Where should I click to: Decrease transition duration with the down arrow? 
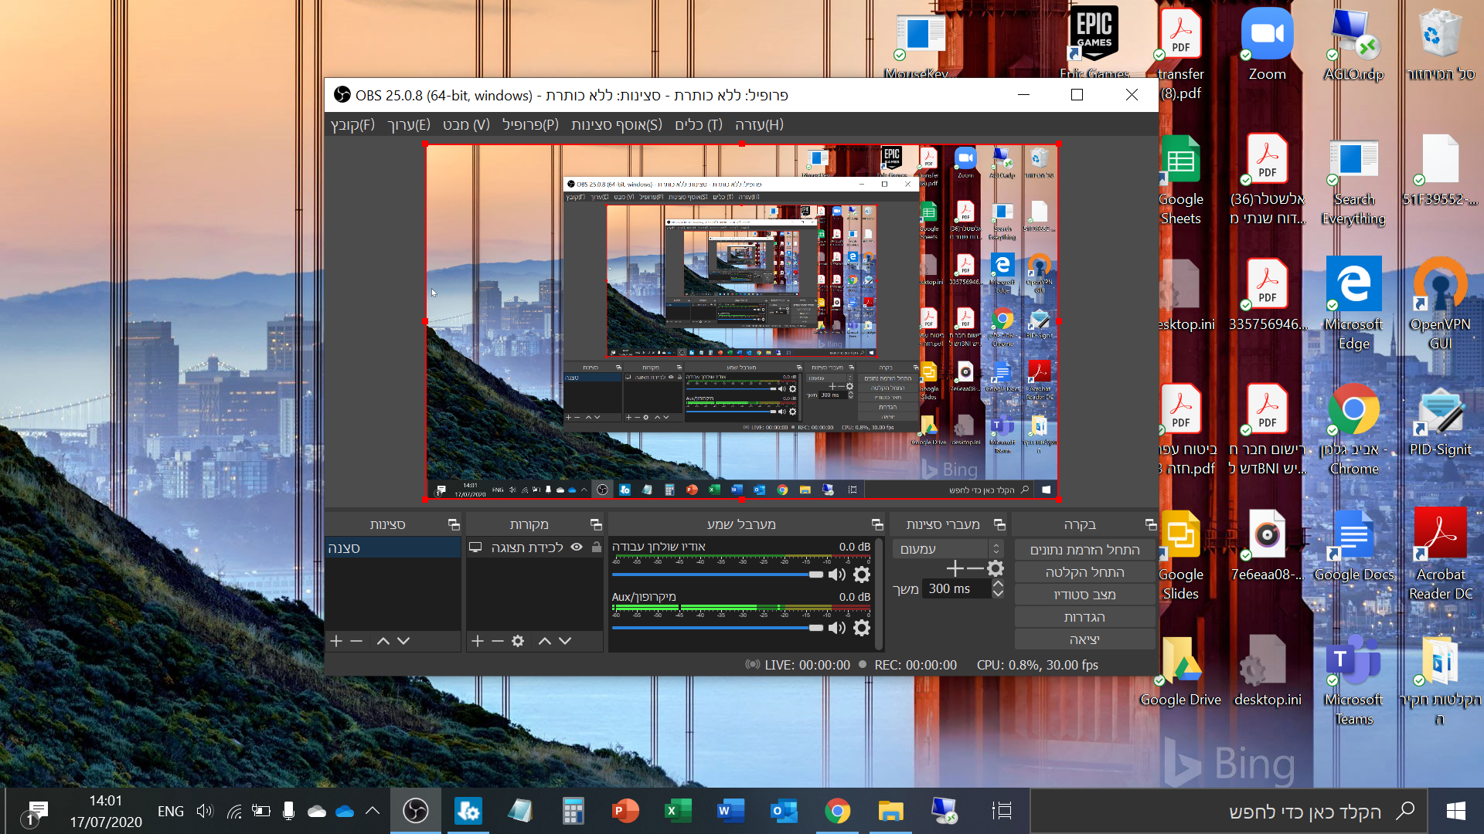998,594
